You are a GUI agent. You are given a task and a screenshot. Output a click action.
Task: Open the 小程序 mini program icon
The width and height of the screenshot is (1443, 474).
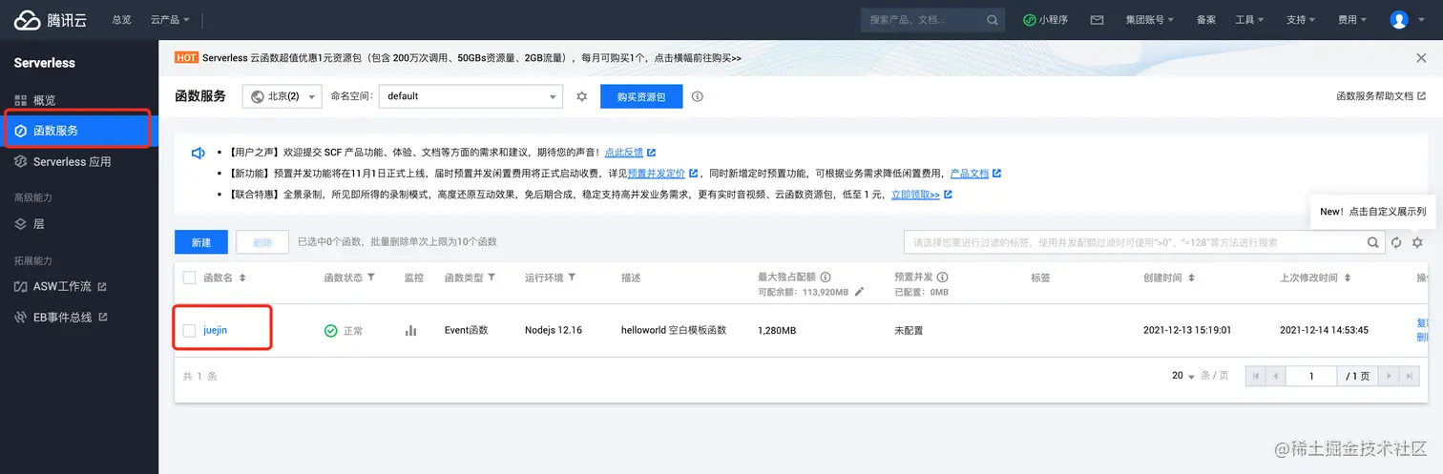coord(1030,20)
